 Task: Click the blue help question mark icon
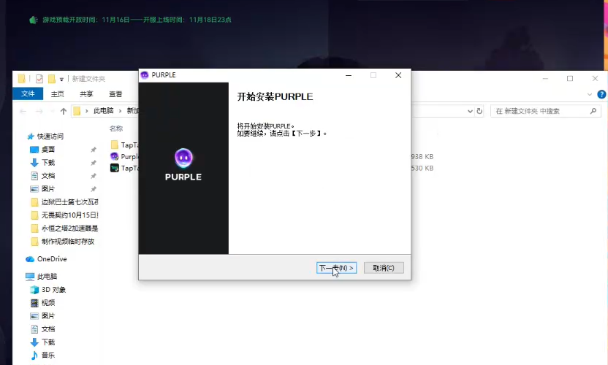click(x=601, y=93)
